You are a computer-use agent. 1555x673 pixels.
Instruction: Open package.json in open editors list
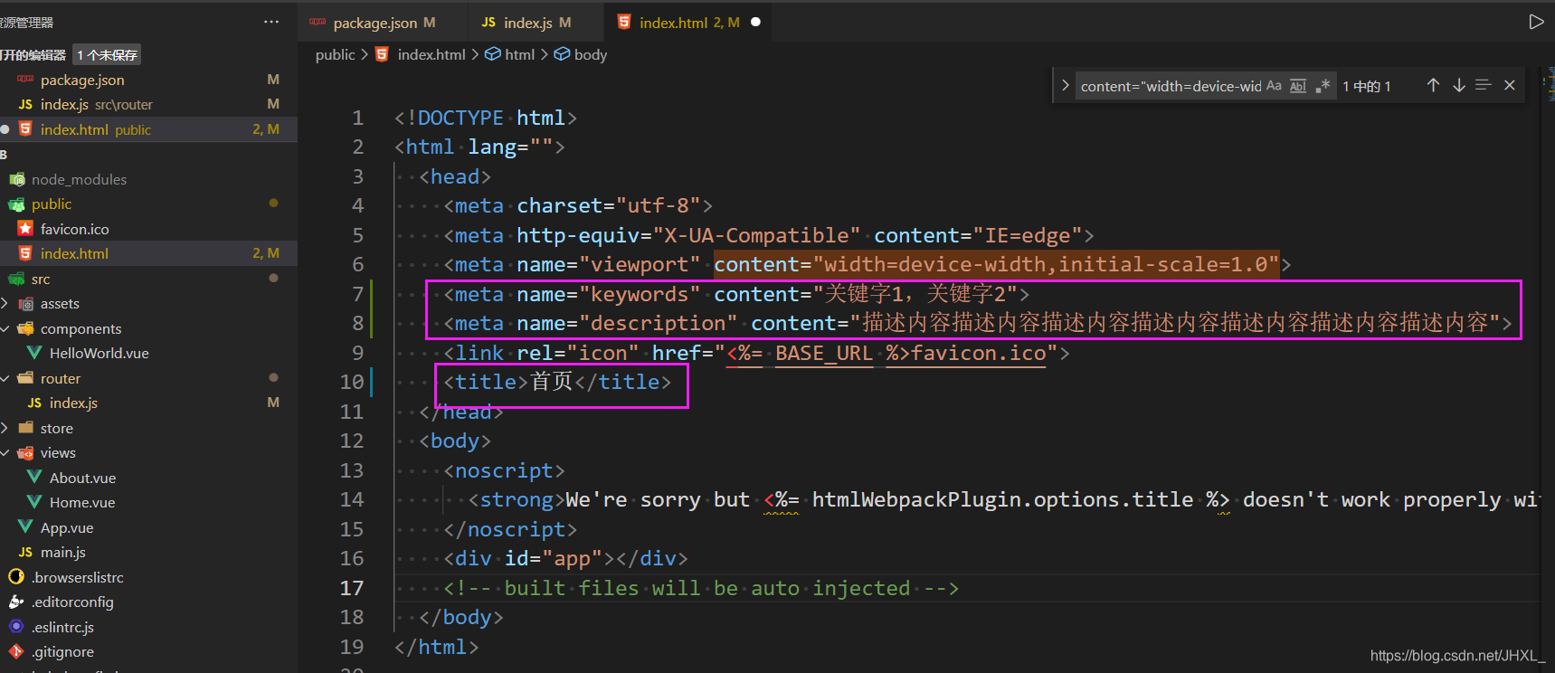click(148, 80)
